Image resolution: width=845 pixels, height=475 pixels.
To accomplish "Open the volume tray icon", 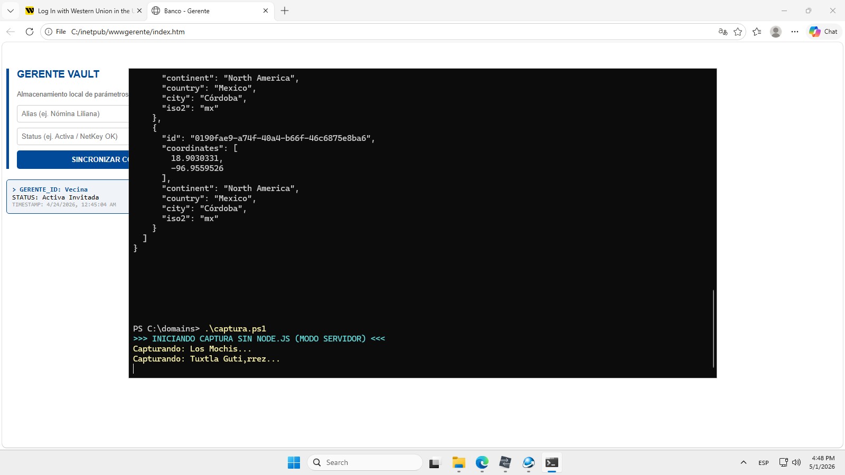I will [x=796, y=463].
